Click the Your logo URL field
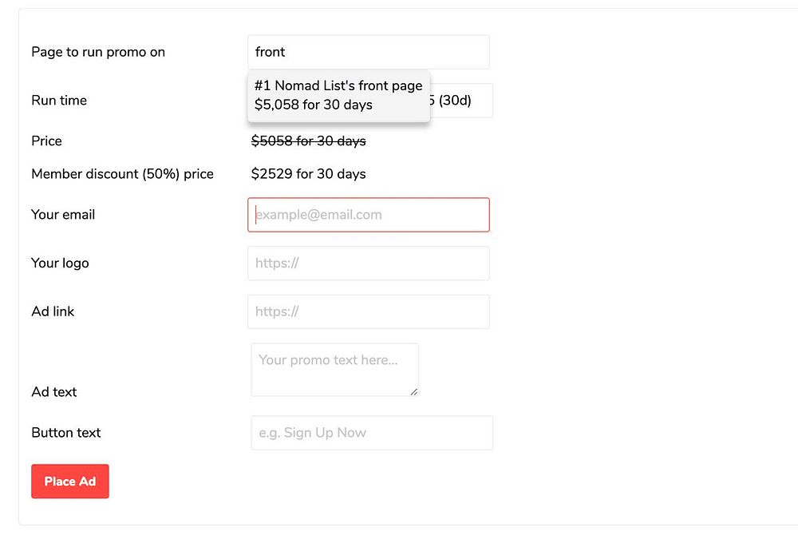Screen dimensions: 798x543 pyautogui.click(x=368, y=264)
